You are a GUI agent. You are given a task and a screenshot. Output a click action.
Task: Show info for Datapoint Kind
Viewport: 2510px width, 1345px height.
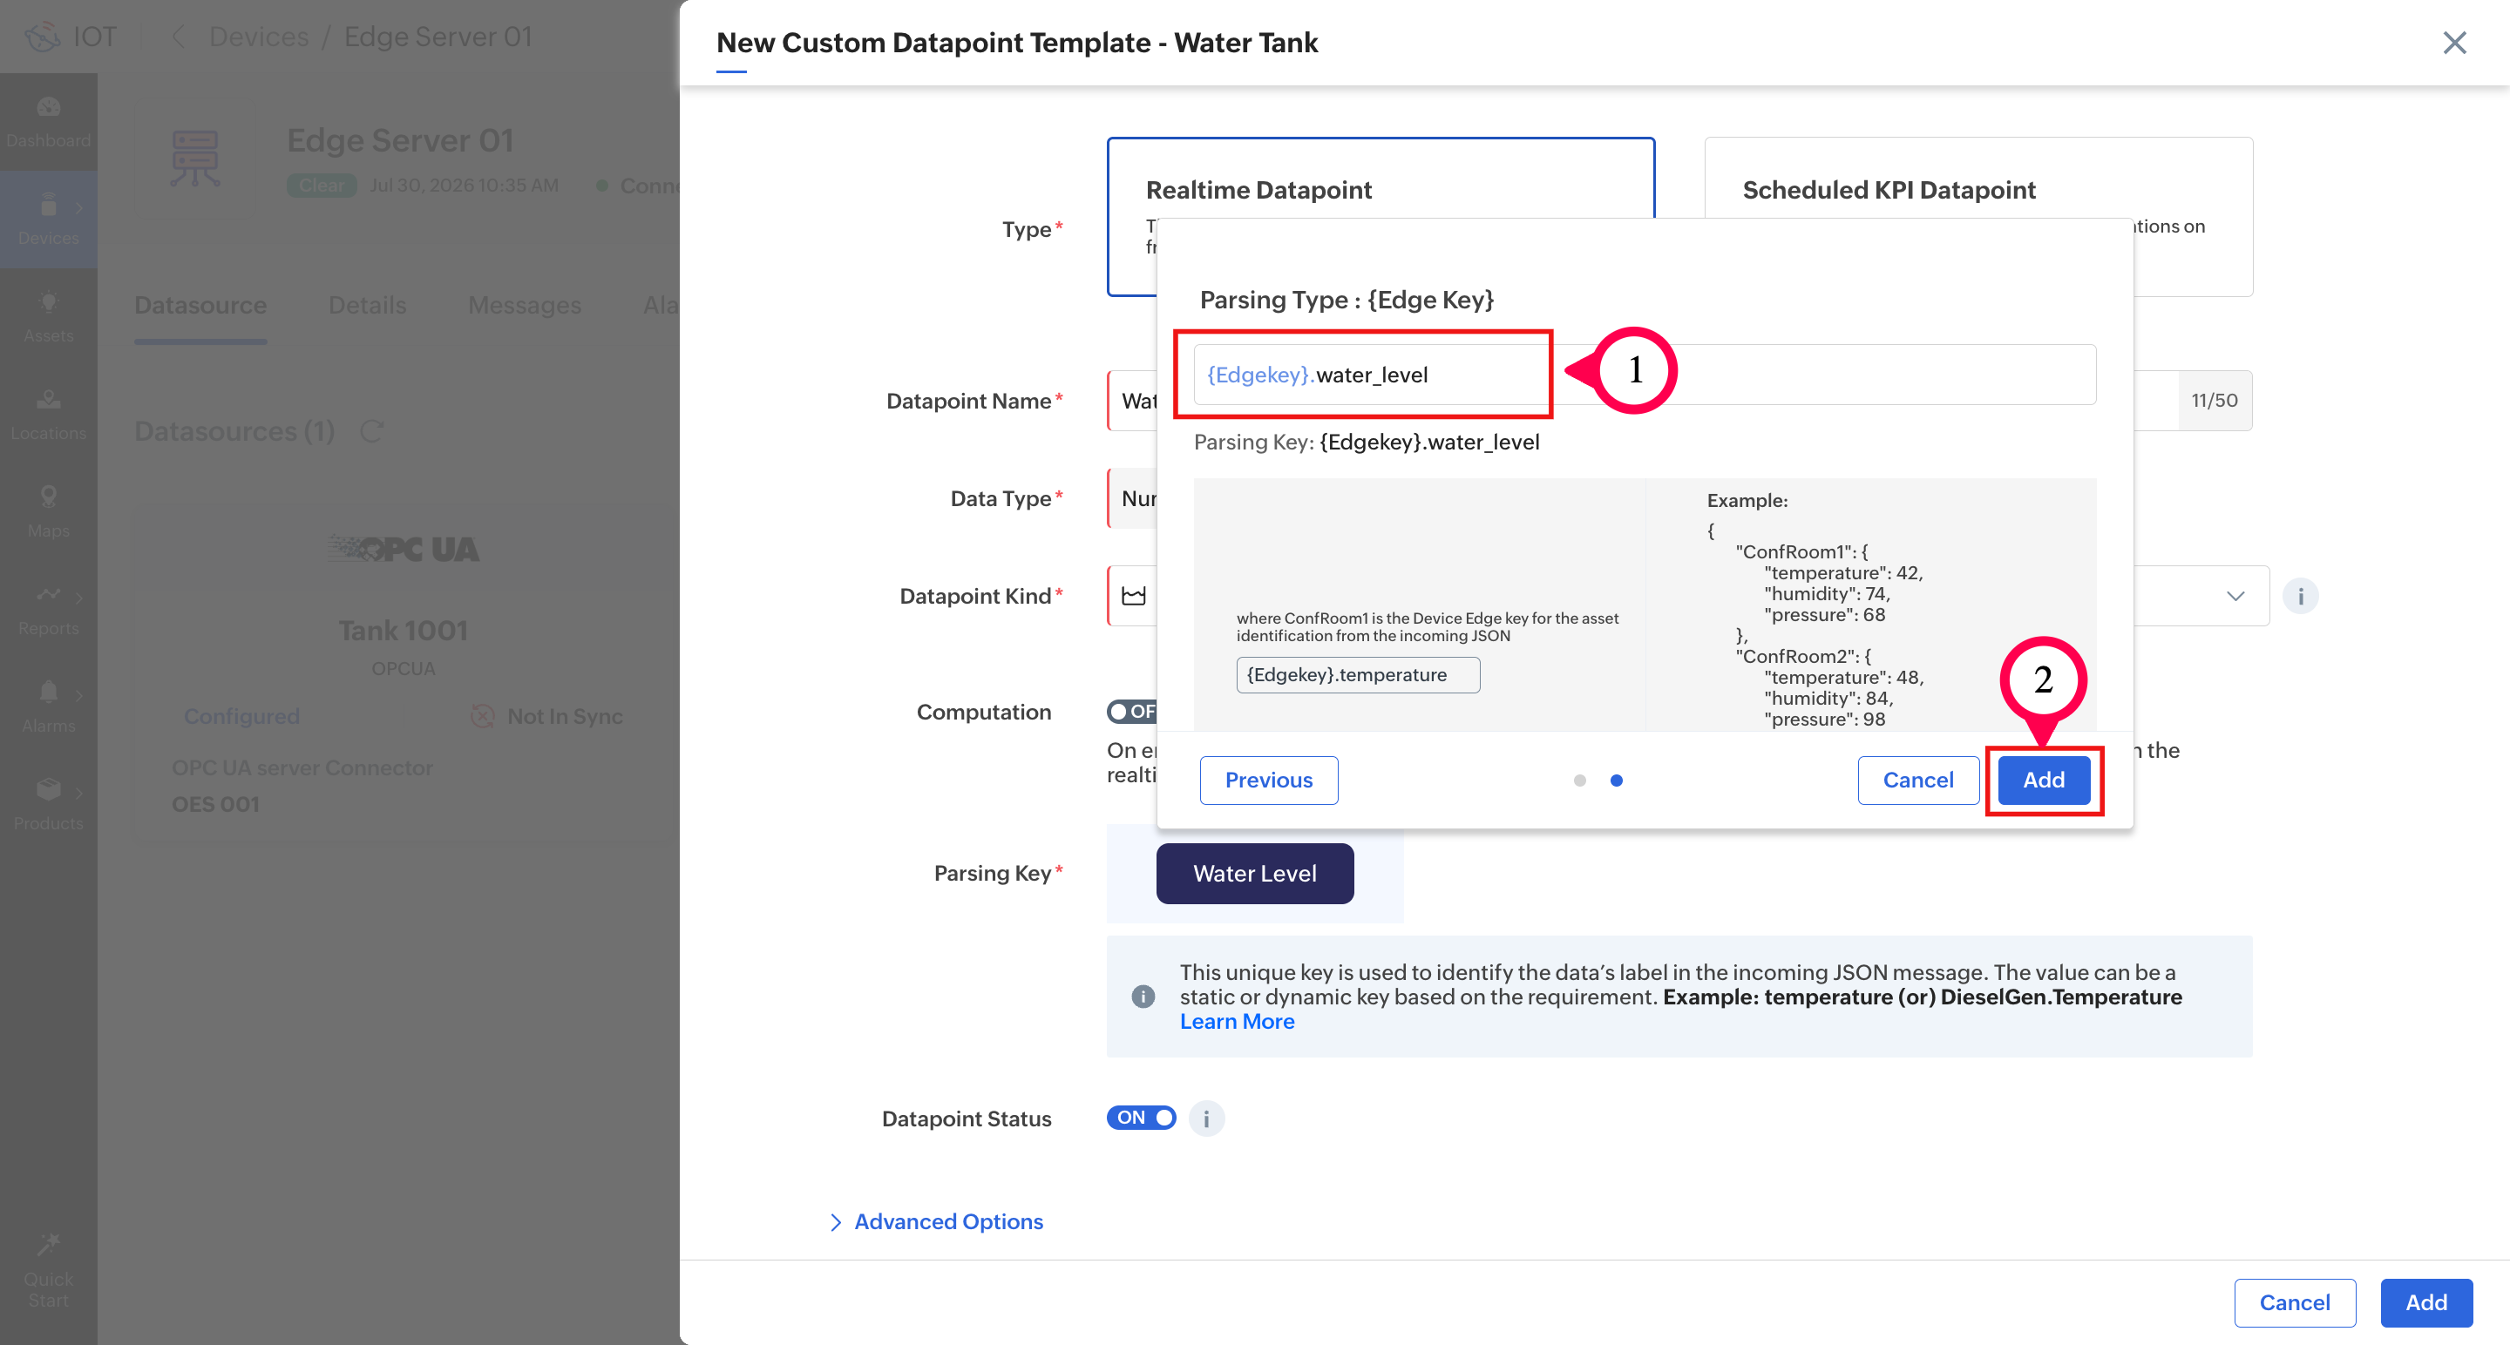(2300, 596)
